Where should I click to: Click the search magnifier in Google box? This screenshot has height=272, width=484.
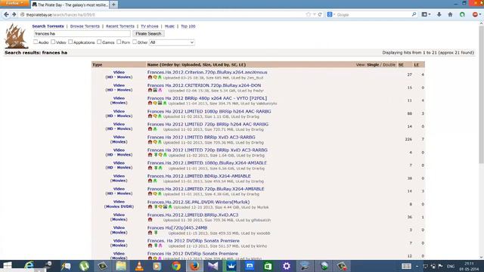414,14
